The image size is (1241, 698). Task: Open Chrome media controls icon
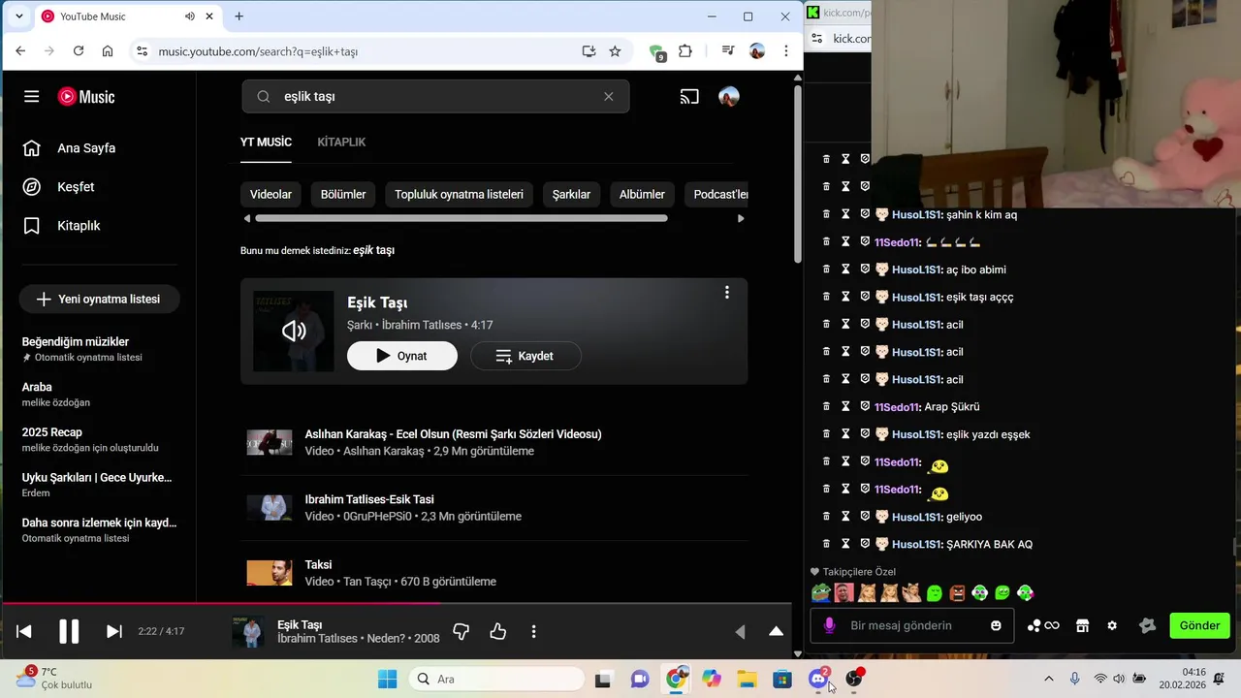pyautogui.click(x=728, y=51)
